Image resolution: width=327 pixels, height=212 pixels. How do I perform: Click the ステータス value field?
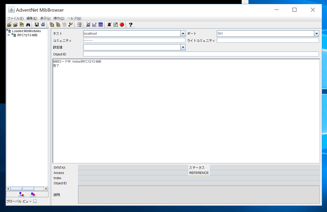[x=265, y=167]
